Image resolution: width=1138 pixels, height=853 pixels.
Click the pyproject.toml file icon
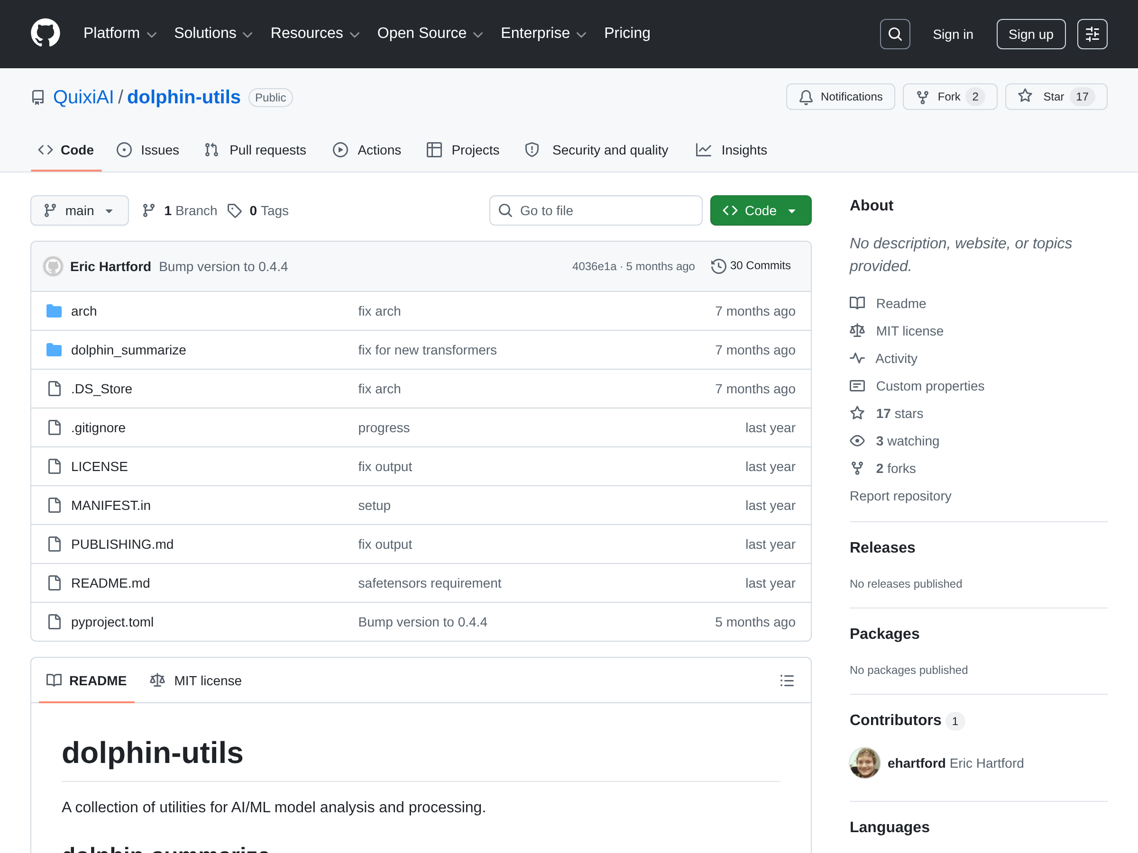pos(54,622)
